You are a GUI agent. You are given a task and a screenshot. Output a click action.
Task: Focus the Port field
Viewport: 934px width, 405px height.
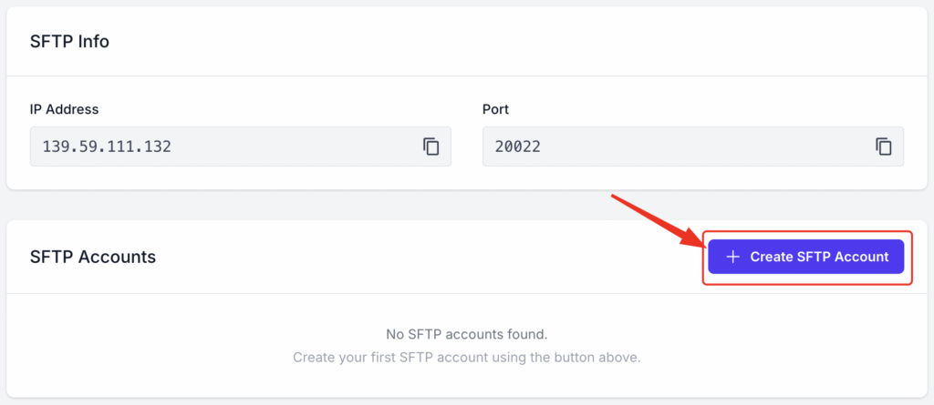[x=693, y=147]
